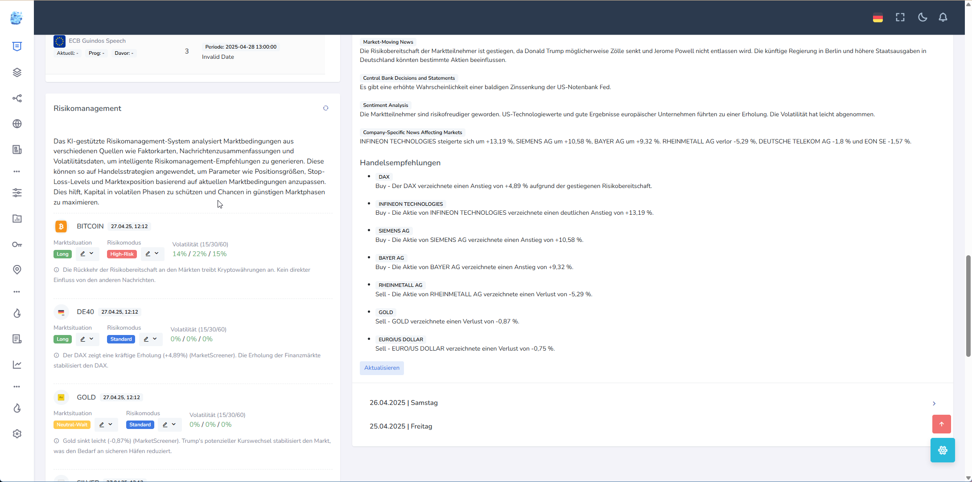Click Company-Specific News Affecting Markets tag
This screenshot has width=972, height=482.
(412, 132)
